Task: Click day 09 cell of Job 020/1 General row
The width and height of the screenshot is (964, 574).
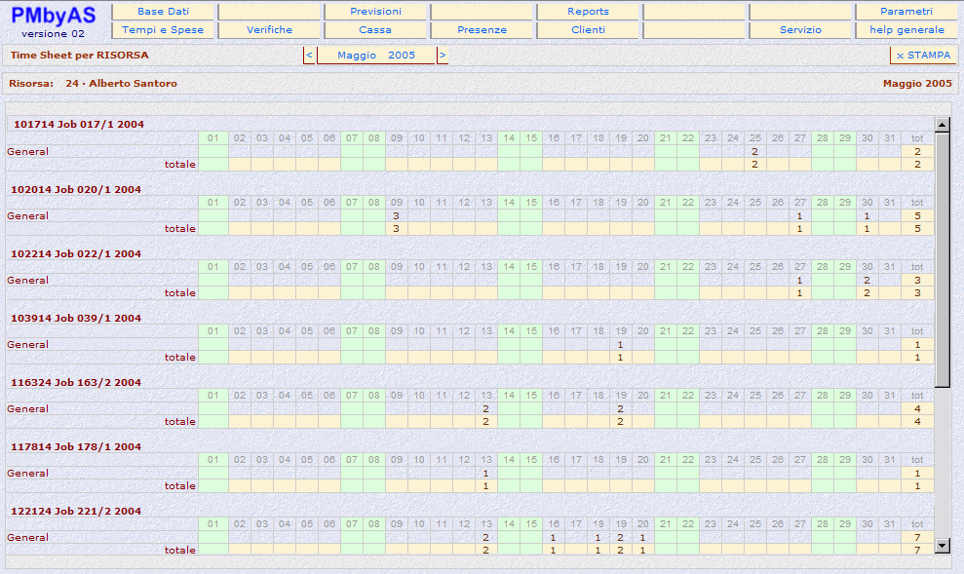Action: pyautogui.click(x=396, y=215)
